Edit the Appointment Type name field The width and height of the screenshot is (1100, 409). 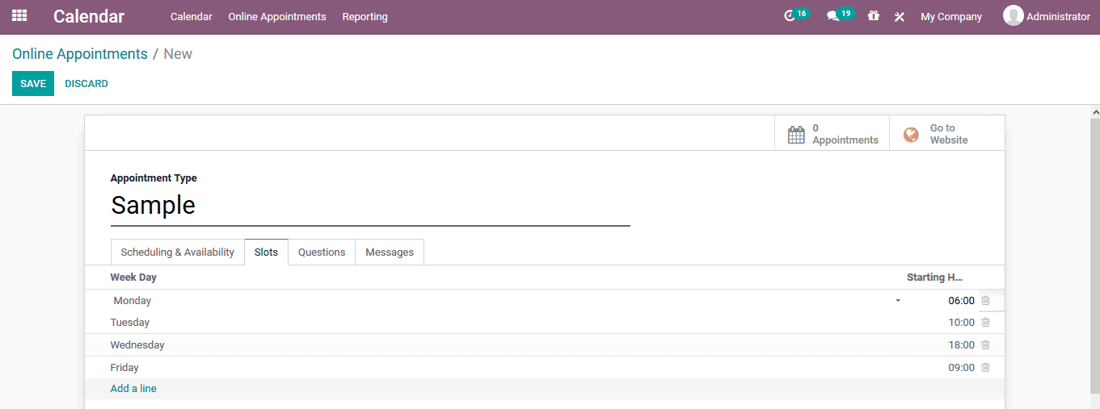point(370,206)
